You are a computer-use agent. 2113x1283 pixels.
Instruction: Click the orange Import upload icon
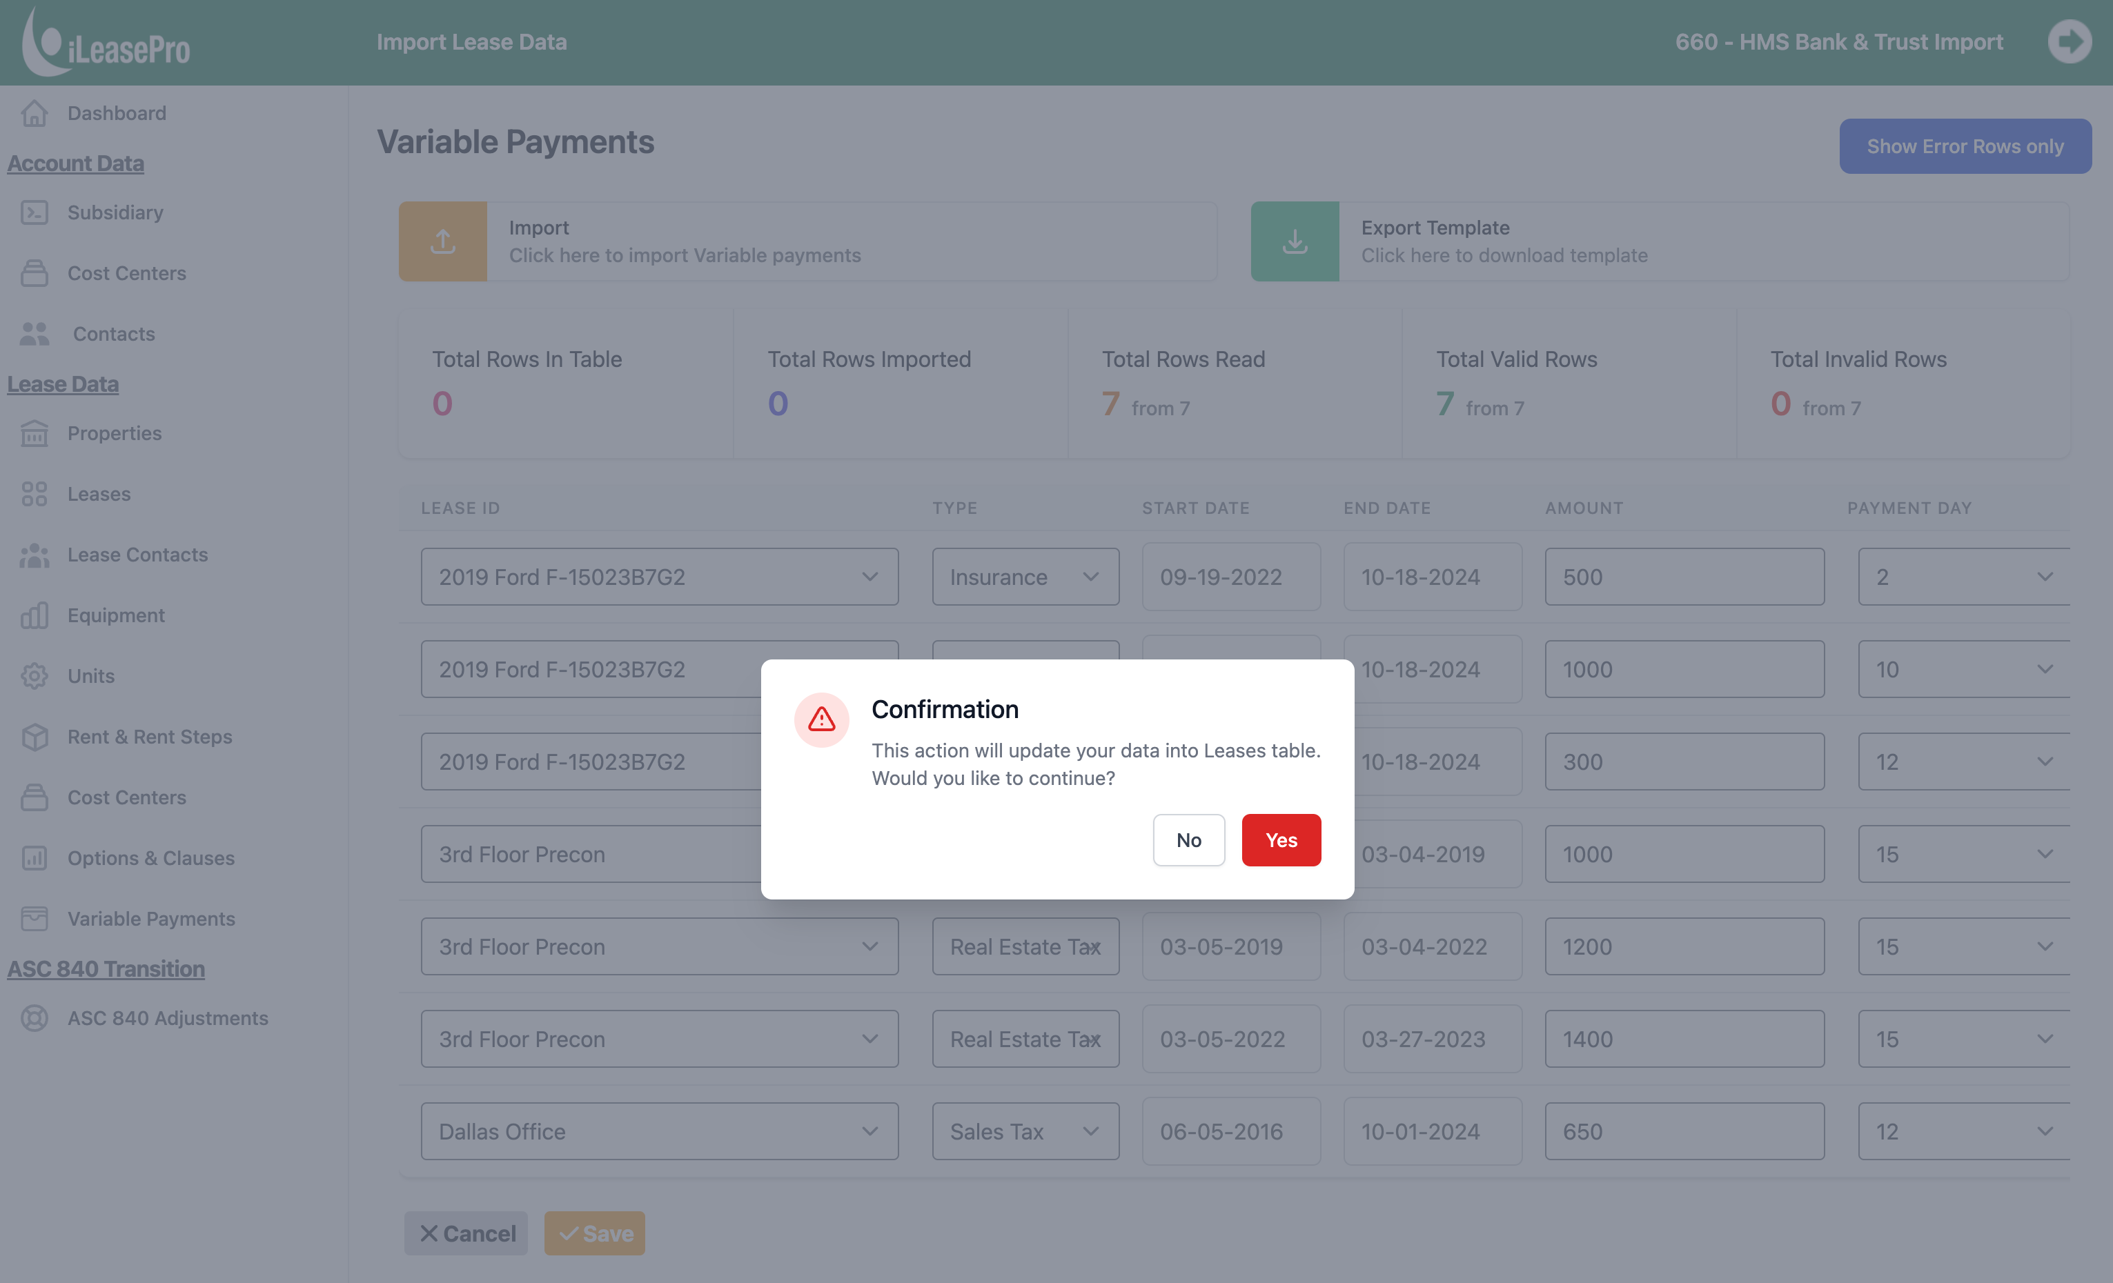click(442, 241)
